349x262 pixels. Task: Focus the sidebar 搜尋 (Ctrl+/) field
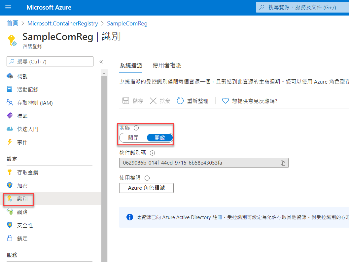[50, 61]
